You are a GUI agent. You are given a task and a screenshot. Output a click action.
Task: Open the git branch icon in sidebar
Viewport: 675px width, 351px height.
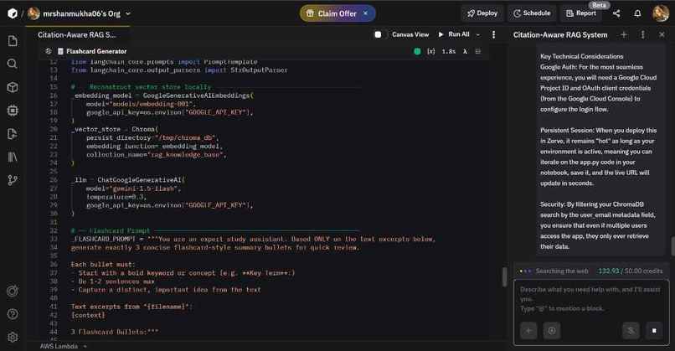point(13,180)
